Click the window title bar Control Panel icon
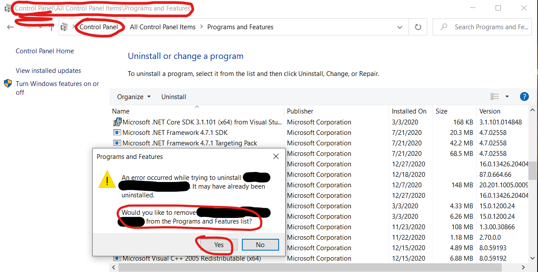Viewport: 538px width, 272px height. tap(7, 8)
